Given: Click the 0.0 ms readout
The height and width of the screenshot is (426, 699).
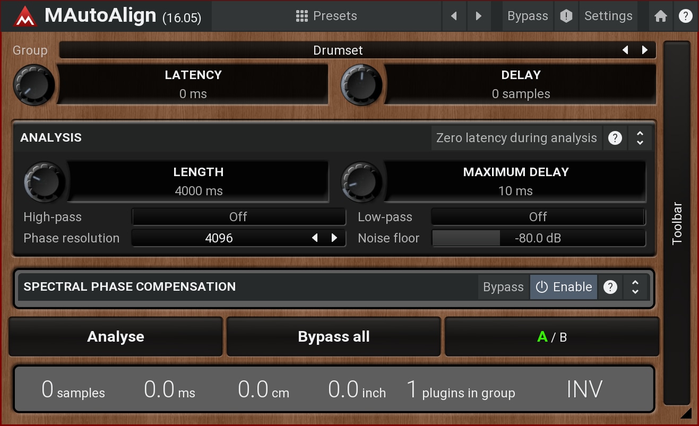Looking at the screenshot, I should point(169,390).
